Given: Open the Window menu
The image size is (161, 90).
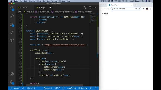Looking at the screenshot, I should point(62,1).
